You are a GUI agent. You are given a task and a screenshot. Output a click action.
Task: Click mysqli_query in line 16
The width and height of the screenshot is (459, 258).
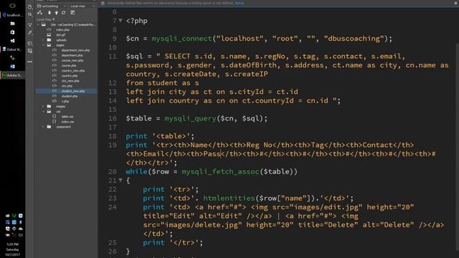tap(190, 118)
